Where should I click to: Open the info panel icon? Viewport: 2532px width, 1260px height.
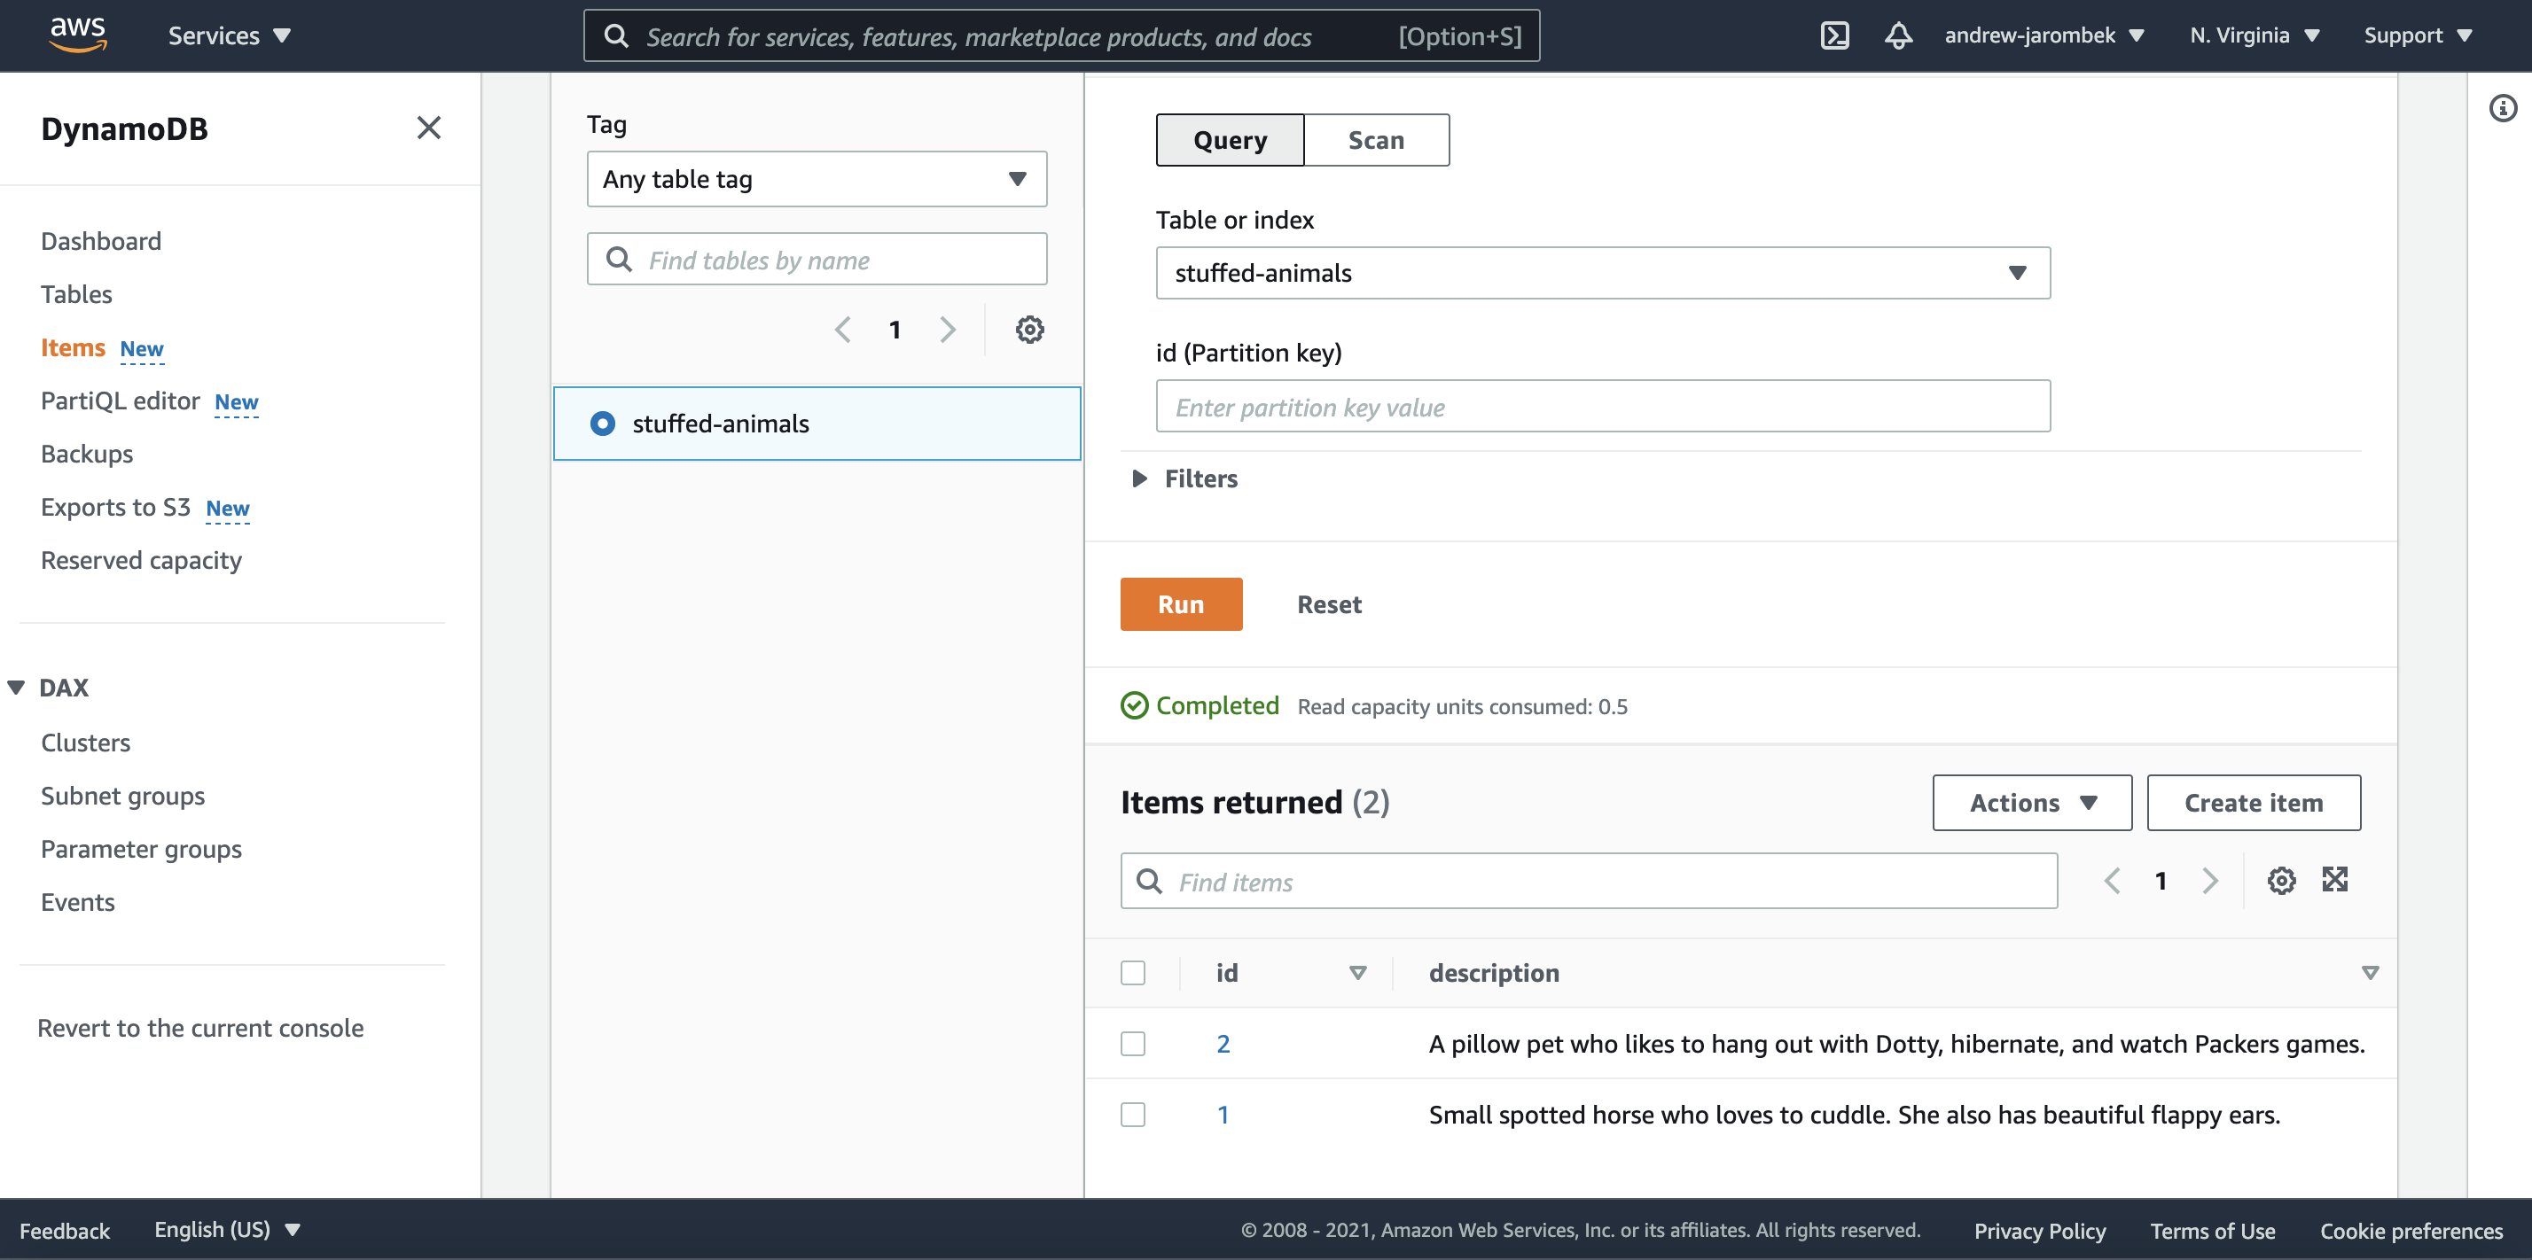2503,108
